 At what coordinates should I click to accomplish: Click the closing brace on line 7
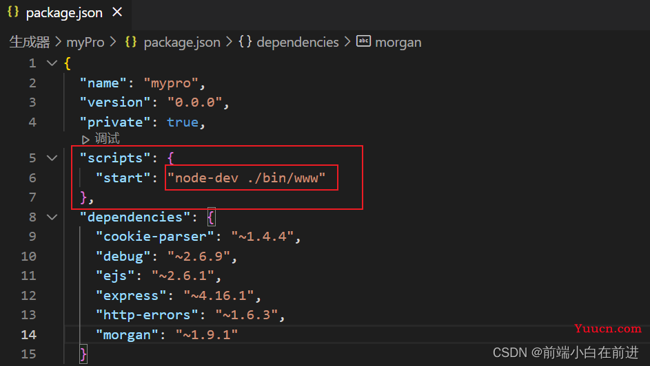click(83, 197)
